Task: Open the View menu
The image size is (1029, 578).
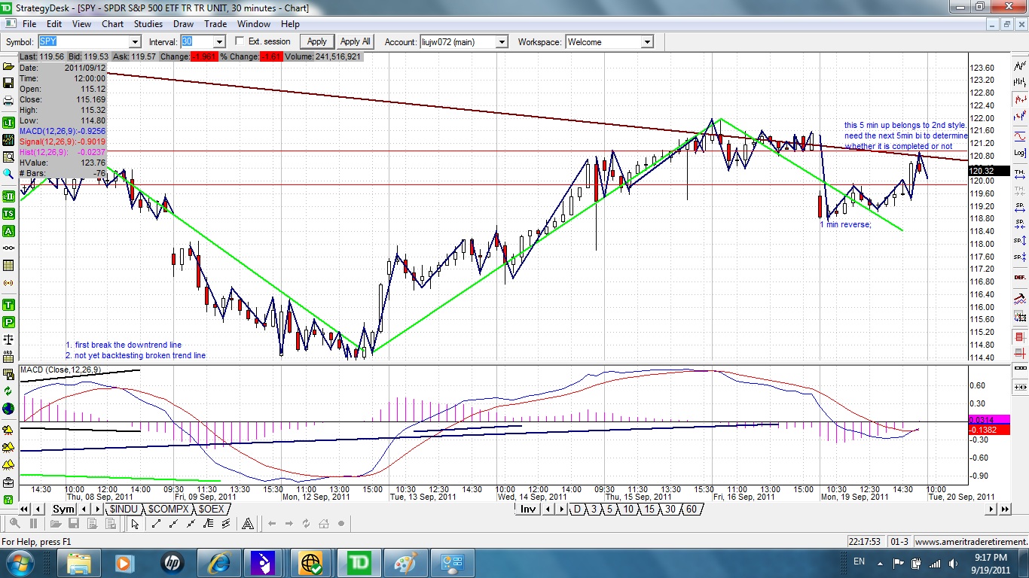Action: (82, 24)
